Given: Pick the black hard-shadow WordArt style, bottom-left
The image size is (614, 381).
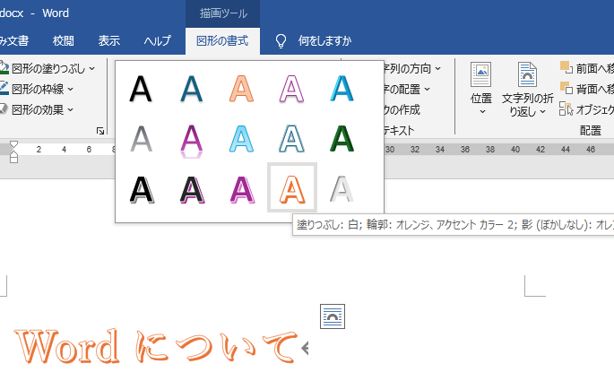Looking at the screenshot, I should (x=141, y=189).
